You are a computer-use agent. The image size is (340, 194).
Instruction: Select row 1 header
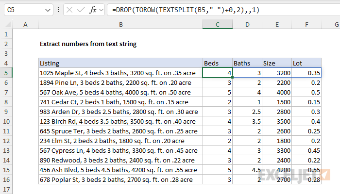[x=6, y=34]
